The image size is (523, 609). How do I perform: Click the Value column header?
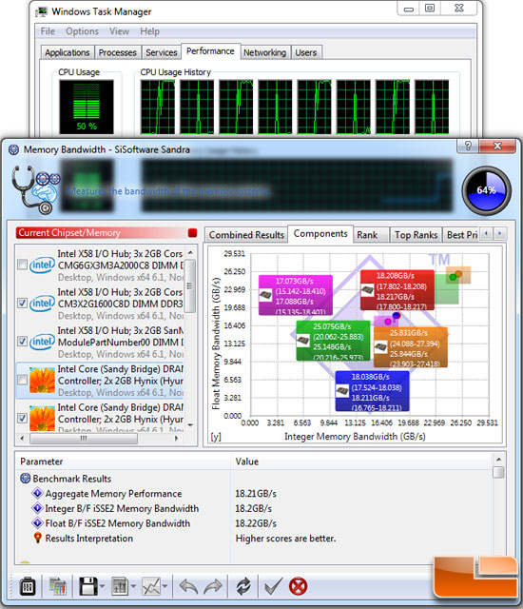pyautogui.click(x=361, y=461)
